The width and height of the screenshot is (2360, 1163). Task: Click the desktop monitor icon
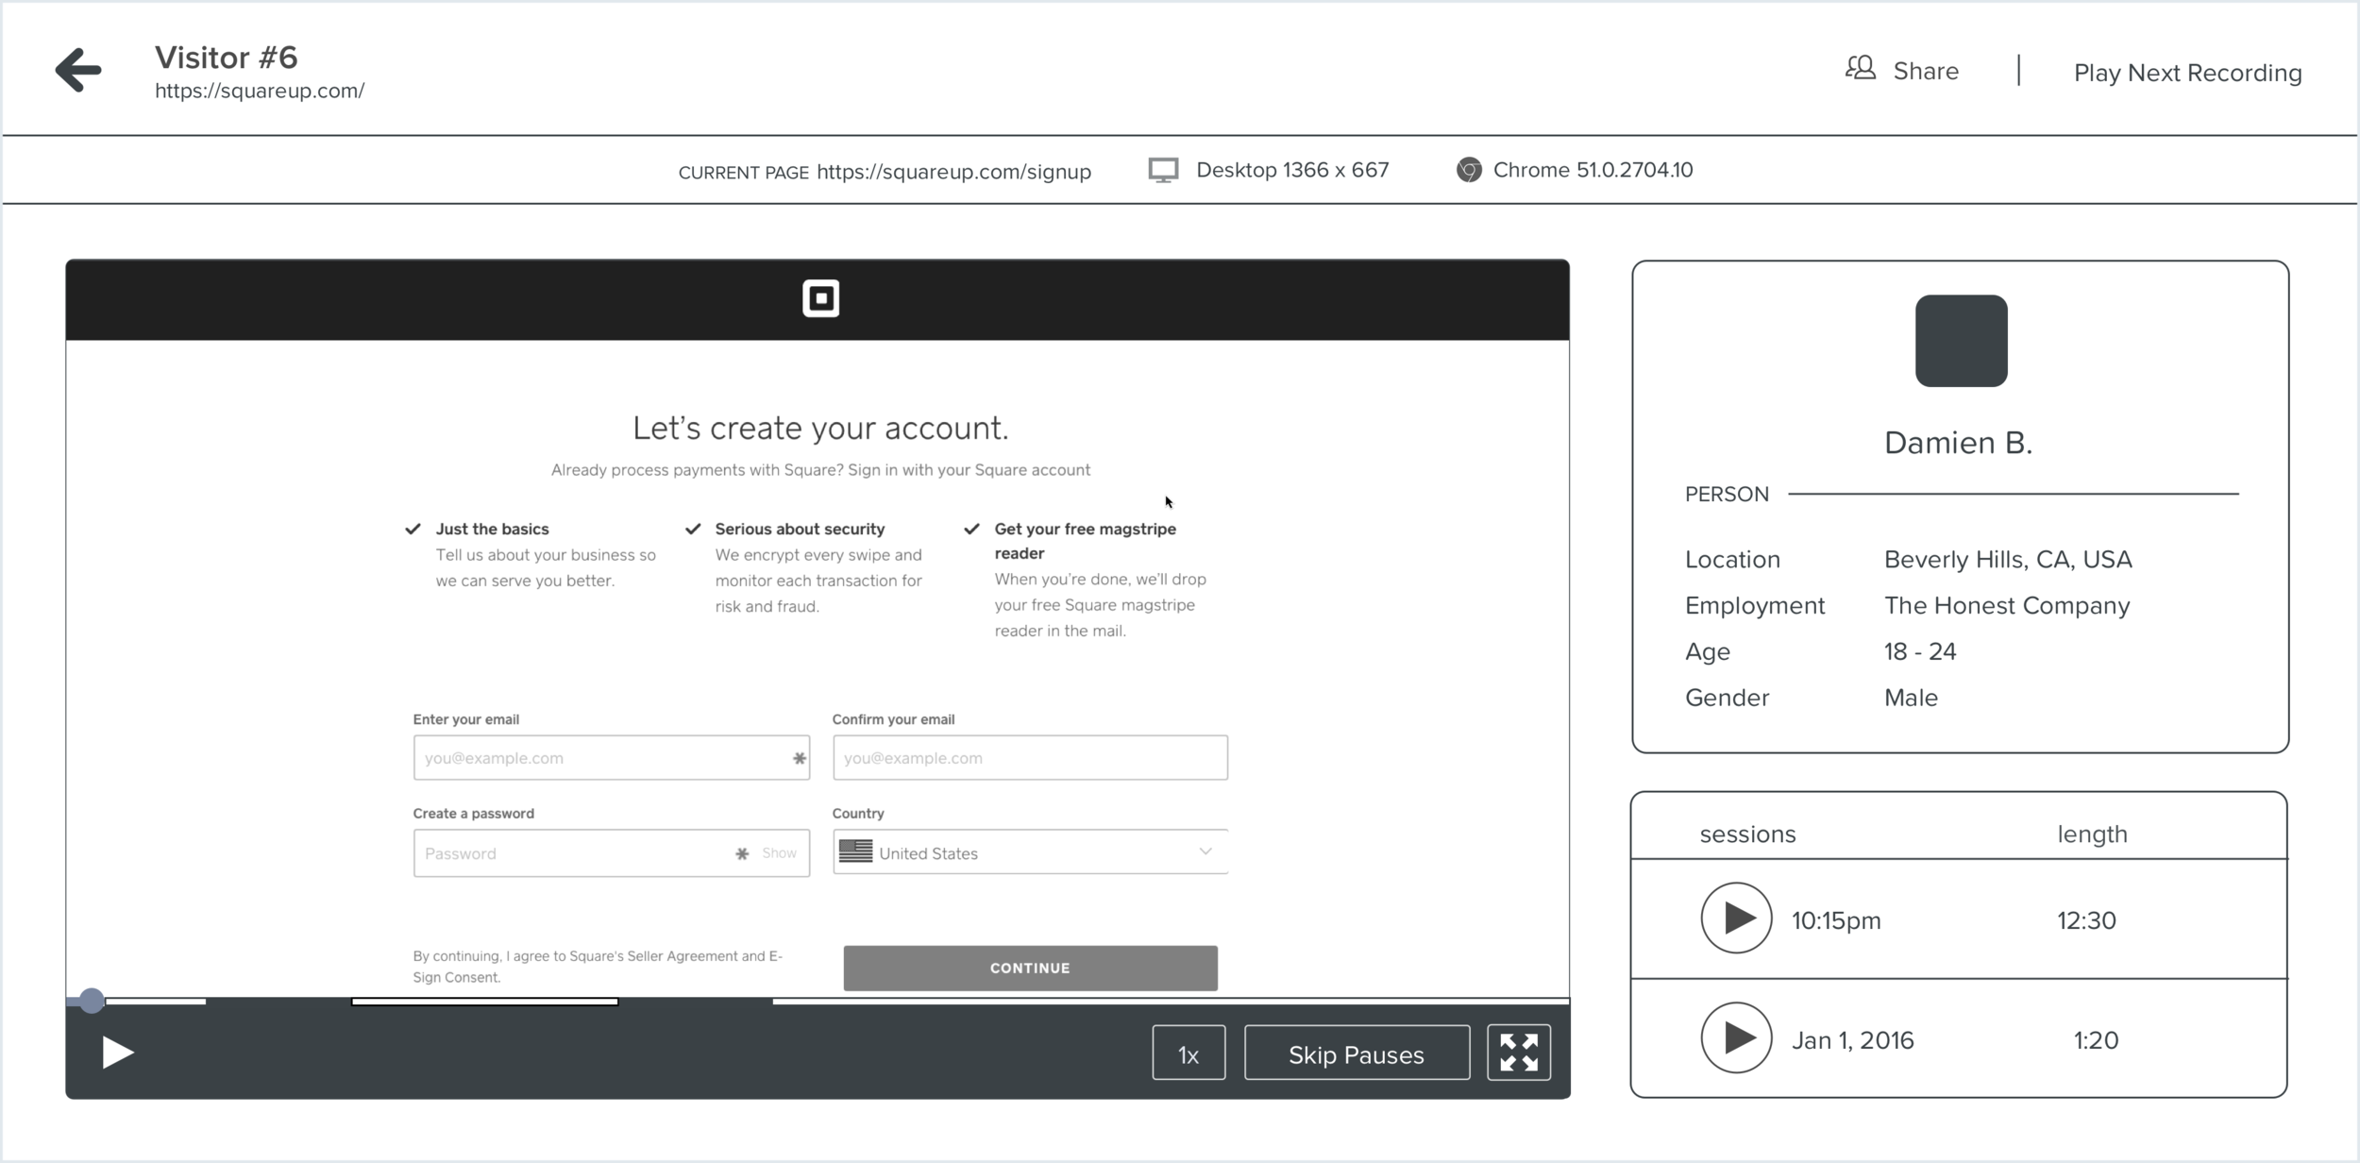coord(1163,170)
